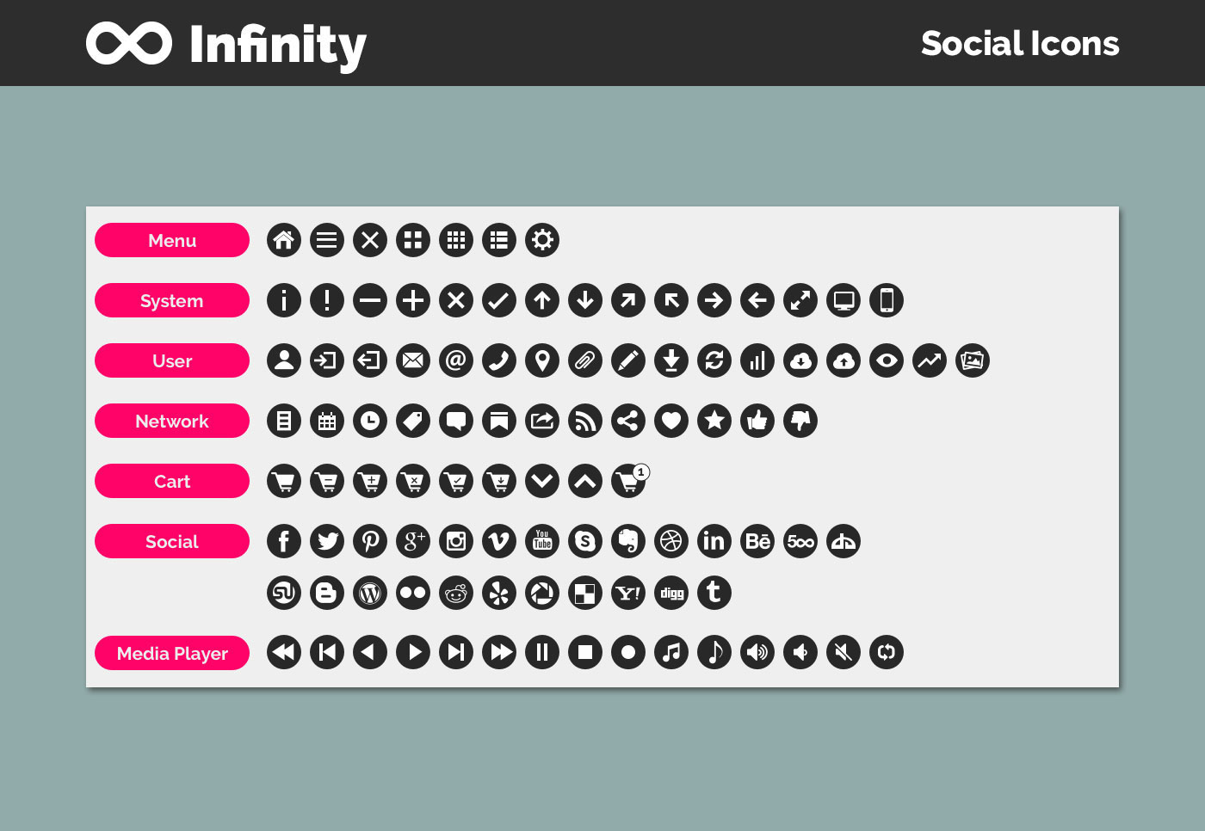Click the settings gear icon

click(x=542, y=240)
